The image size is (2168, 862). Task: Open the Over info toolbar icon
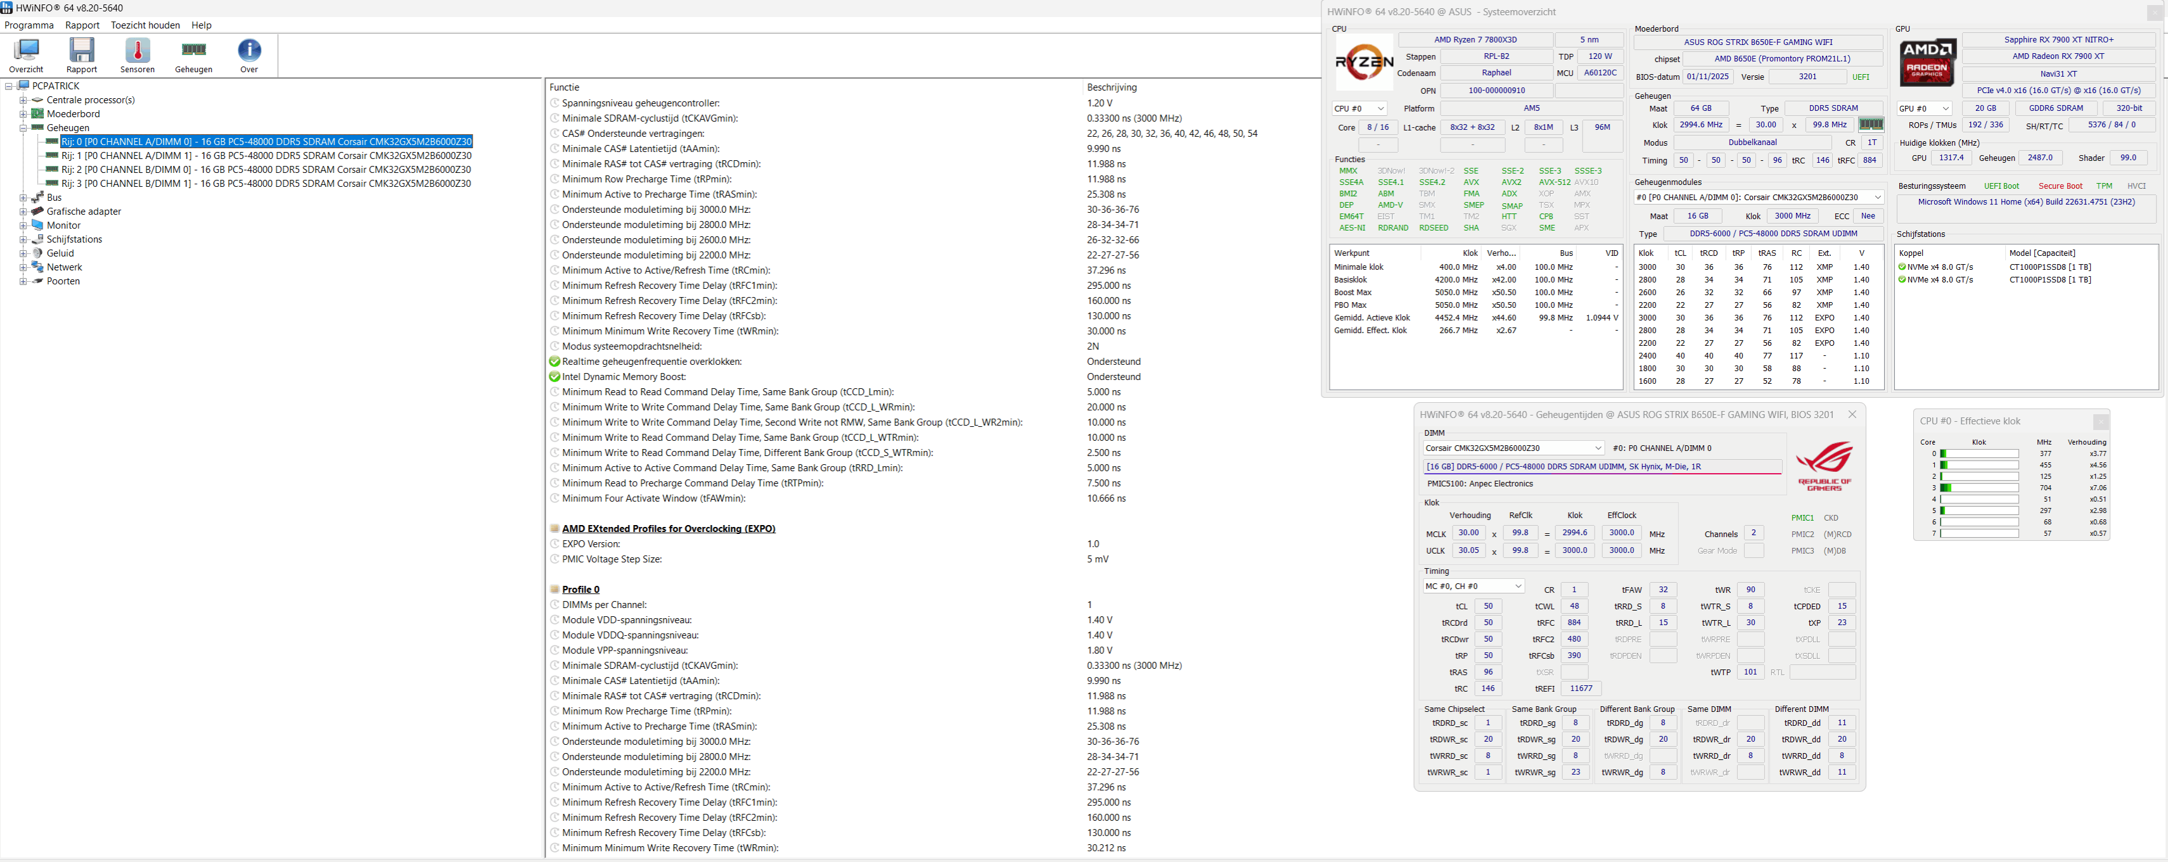click(x=249, y=49)
